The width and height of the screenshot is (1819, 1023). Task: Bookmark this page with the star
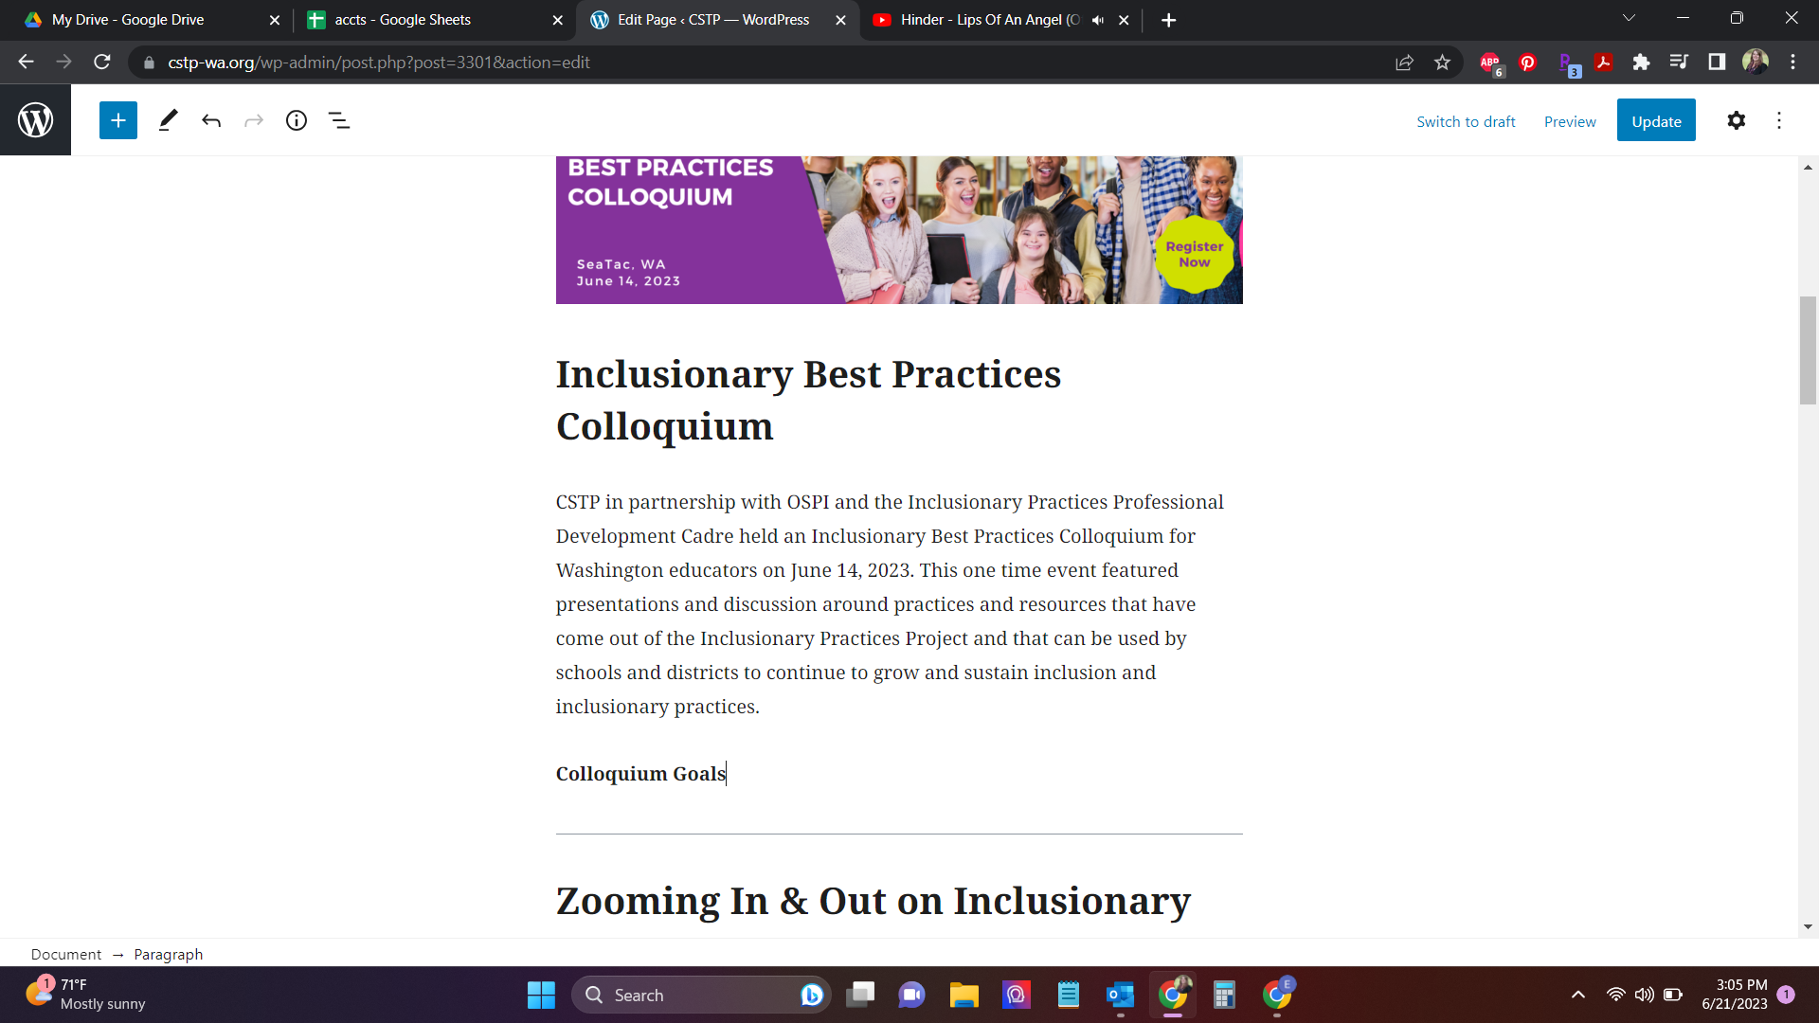pos(1442,63)
